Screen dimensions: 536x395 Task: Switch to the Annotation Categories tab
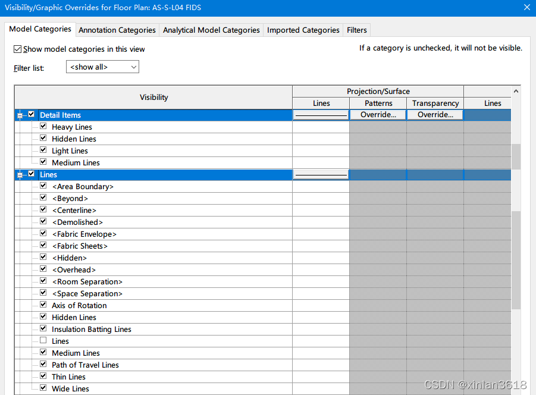[x=117, y=30]
